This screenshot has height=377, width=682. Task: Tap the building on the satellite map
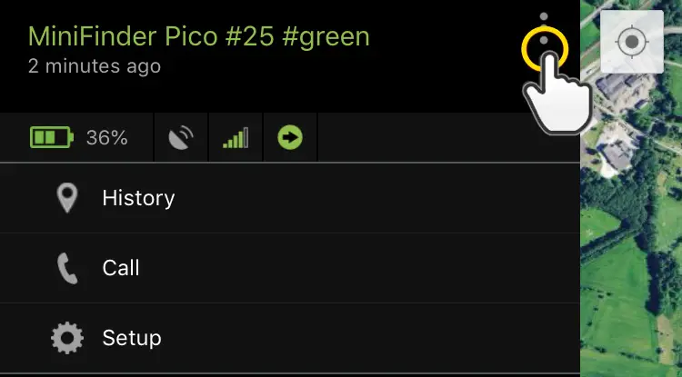click(x=618, y=156)
